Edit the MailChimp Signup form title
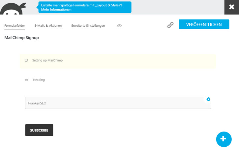The height and width of the screenshot is (148, 239). [x=22, y=37]
